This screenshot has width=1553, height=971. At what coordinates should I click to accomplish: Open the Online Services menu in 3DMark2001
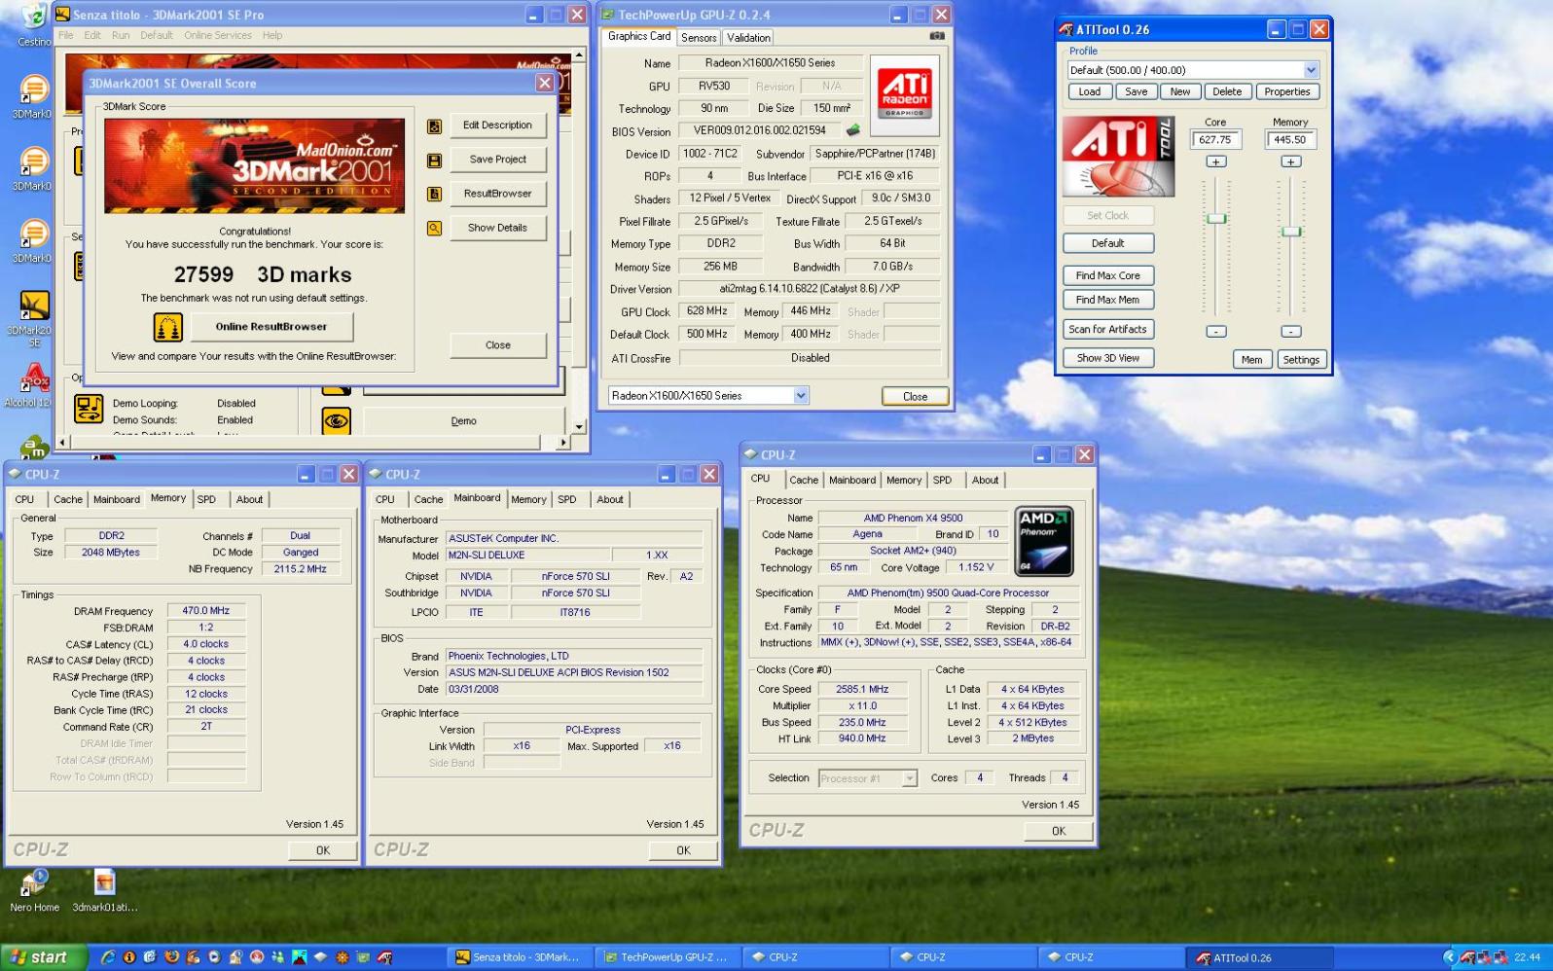coord(218,35)
